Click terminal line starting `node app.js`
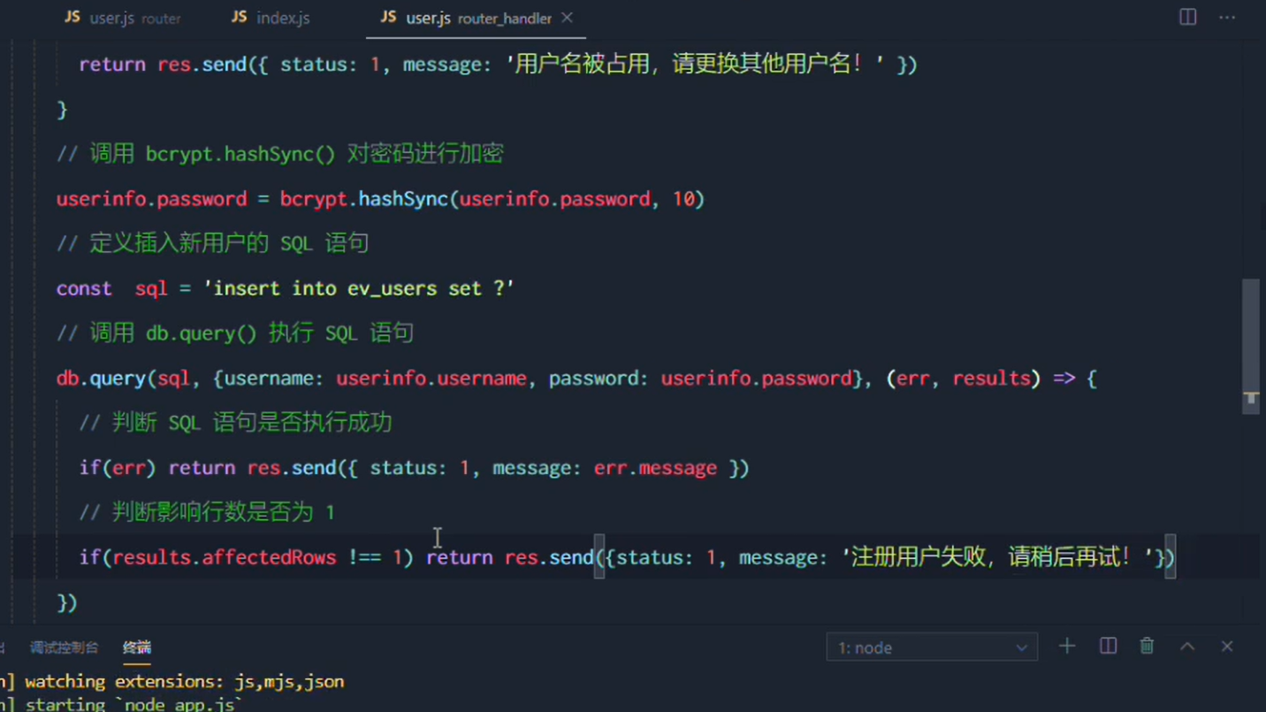This screenshot has height=712, width=1266. click(133, 705)
